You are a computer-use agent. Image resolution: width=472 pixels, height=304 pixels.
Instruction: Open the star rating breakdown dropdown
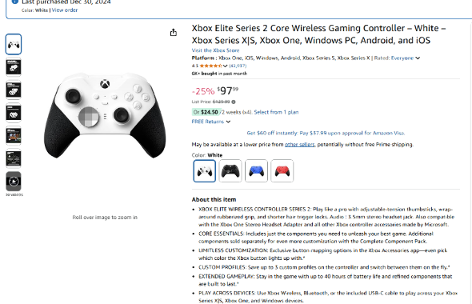coord(225,66)
